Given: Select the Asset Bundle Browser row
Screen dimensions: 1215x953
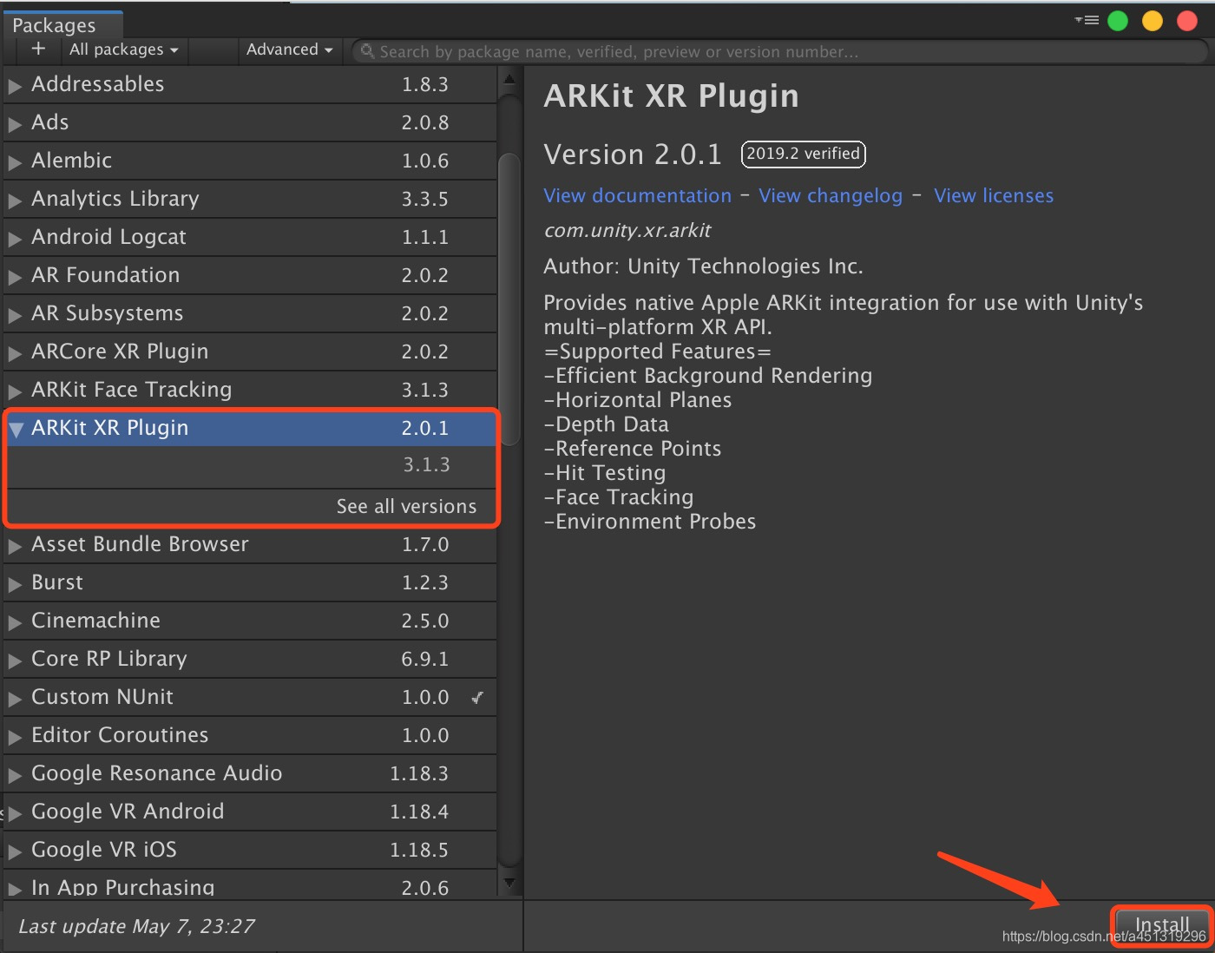Looking at the screenshot, I should 252,544.
